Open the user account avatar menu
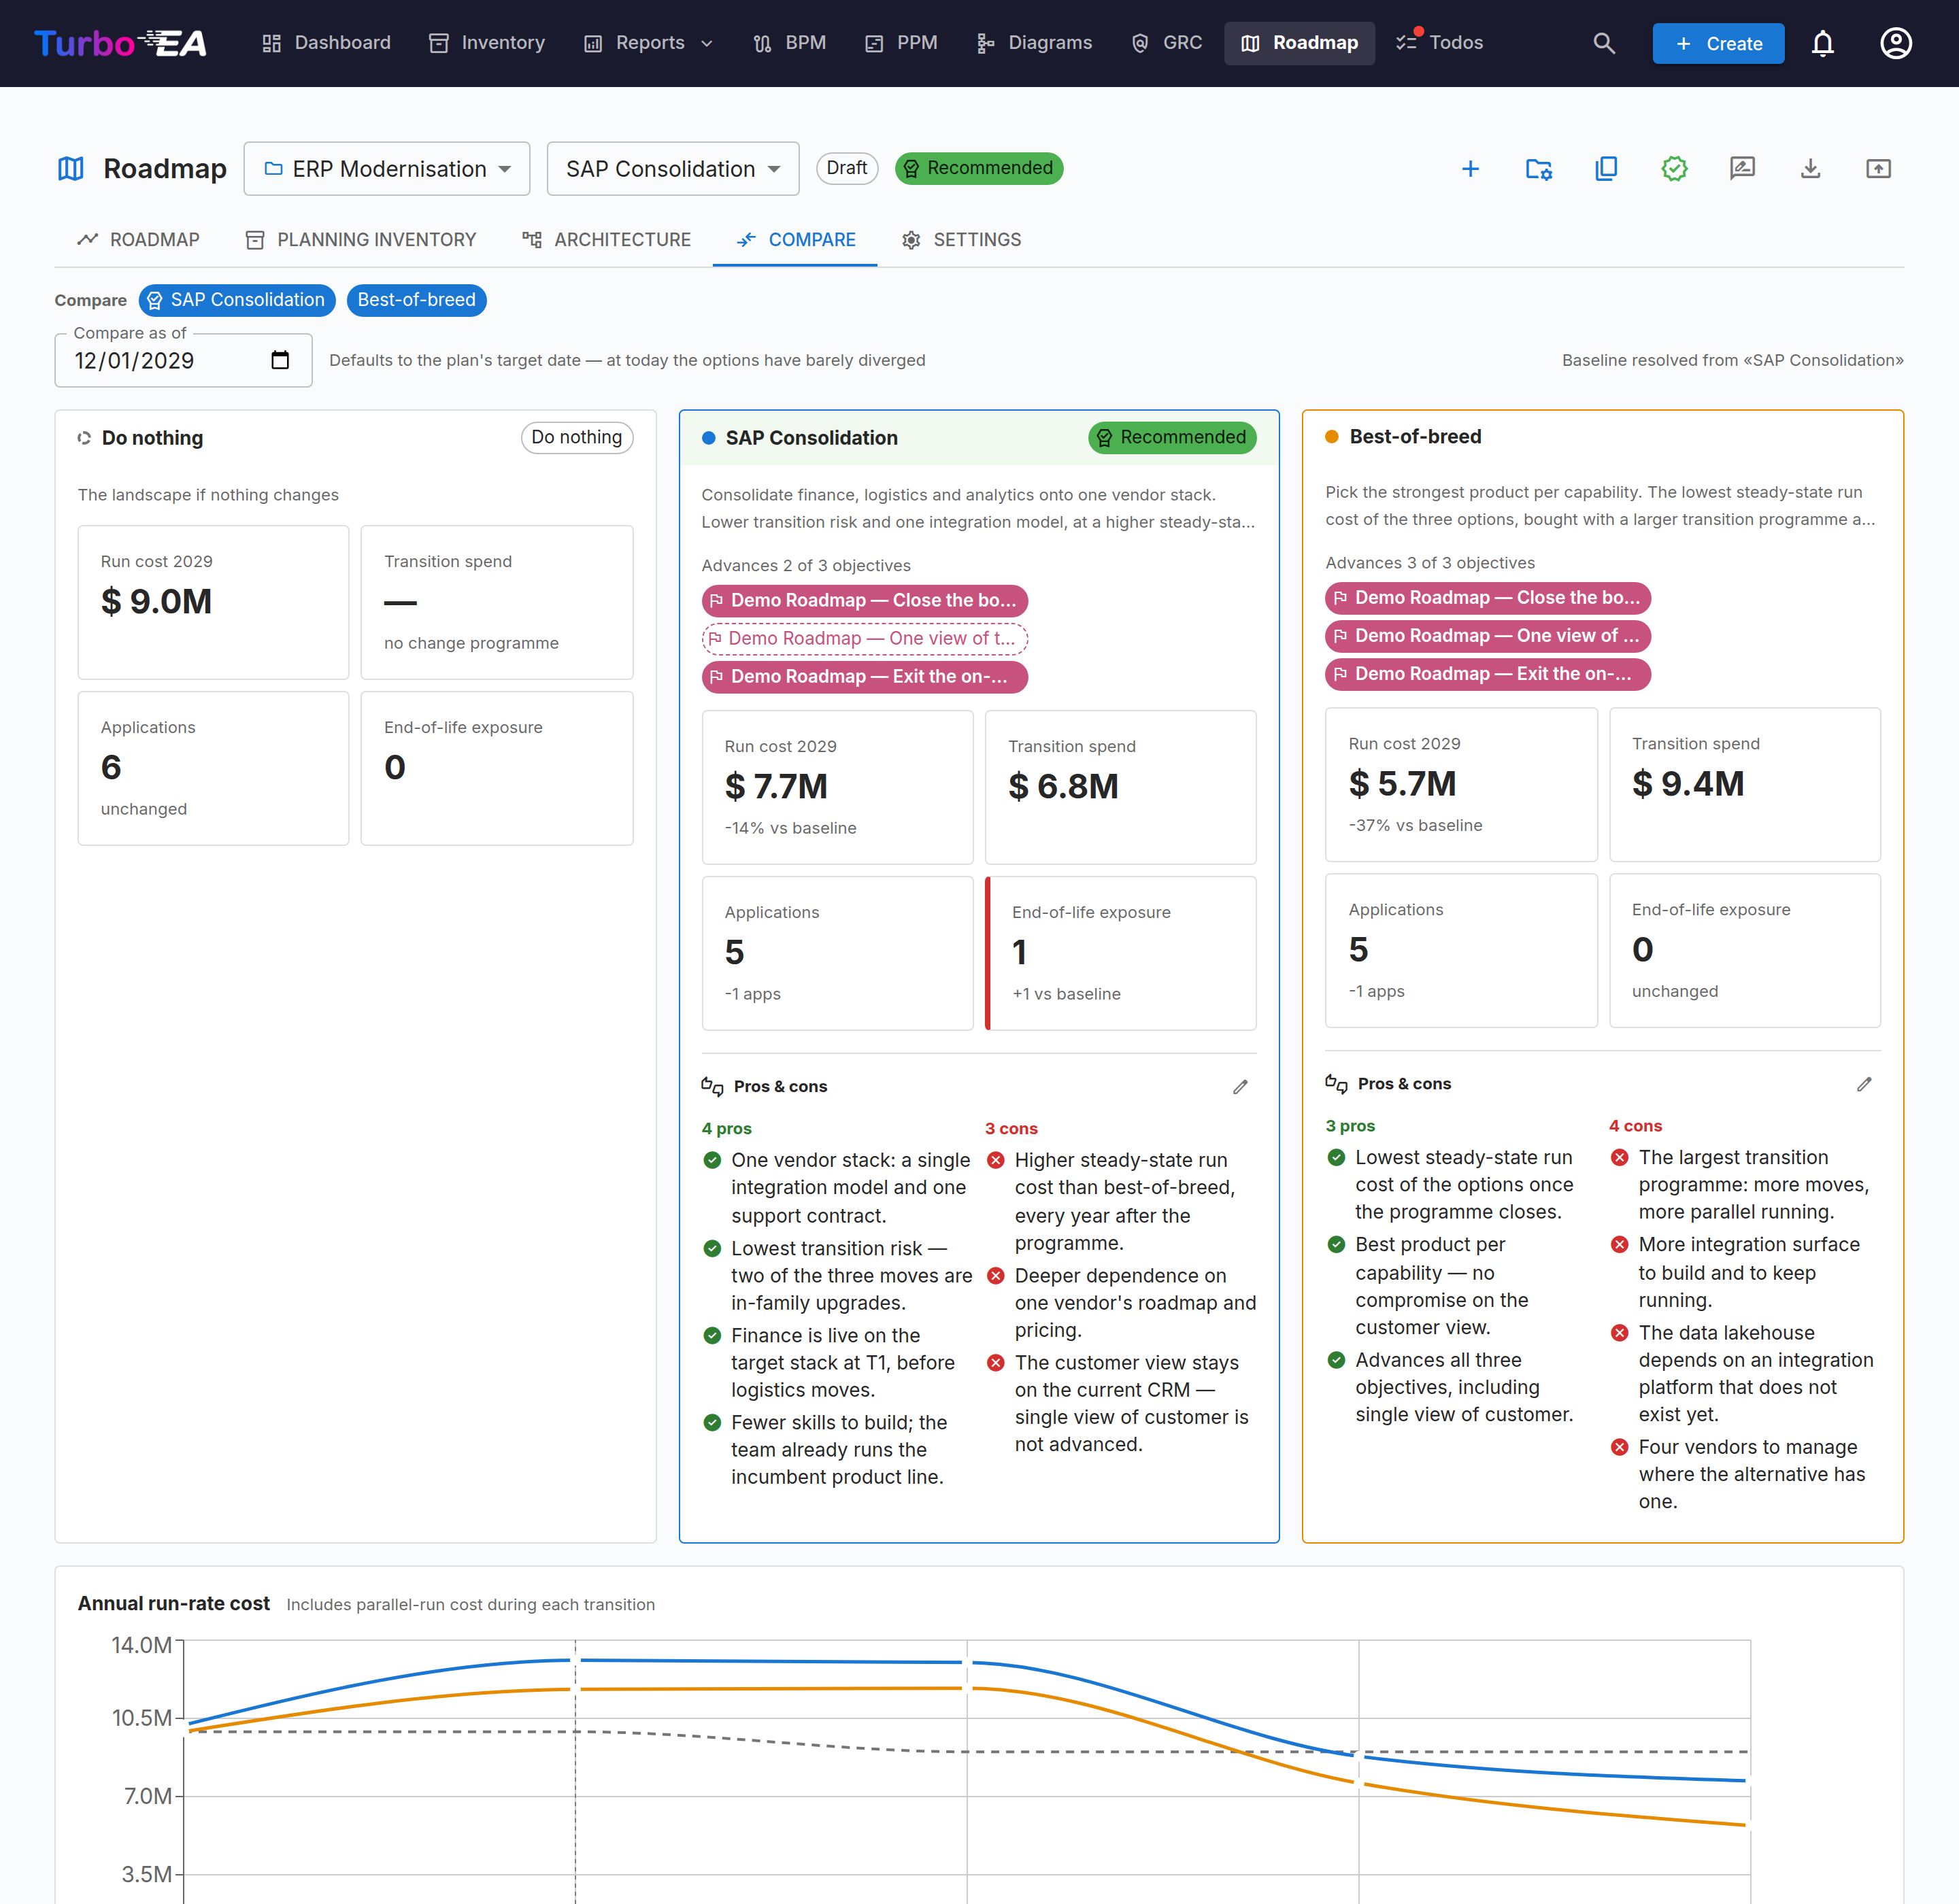Viewport: 1959px width, 1904px height. [x=1896, y=43]
